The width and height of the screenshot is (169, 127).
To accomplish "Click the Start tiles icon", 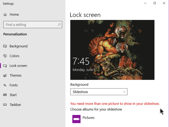I will click(x=5, y=95).
